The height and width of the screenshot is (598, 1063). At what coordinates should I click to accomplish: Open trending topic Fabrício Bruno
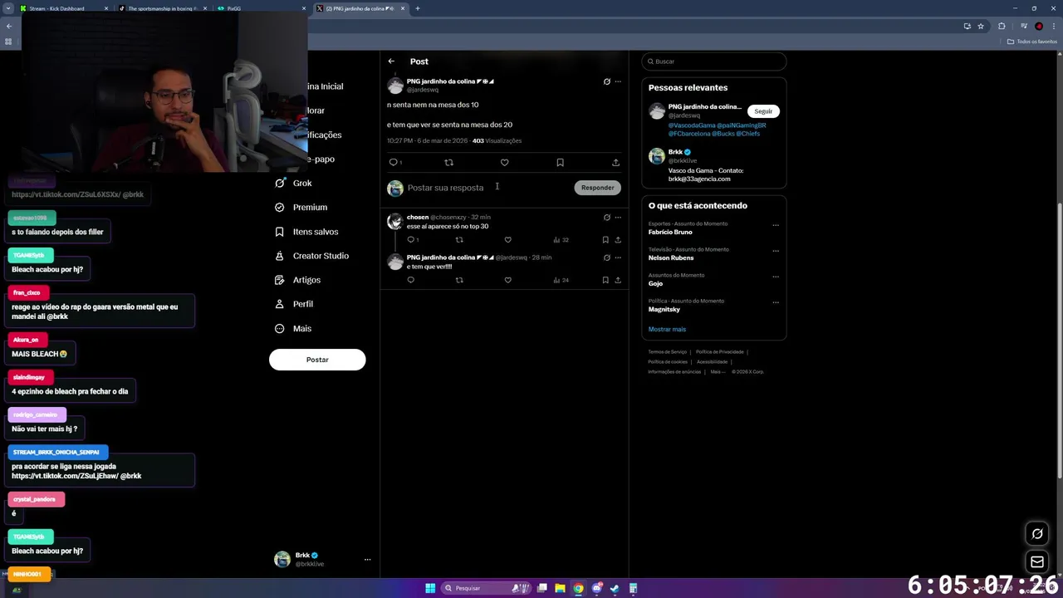[x=670, y=233]
